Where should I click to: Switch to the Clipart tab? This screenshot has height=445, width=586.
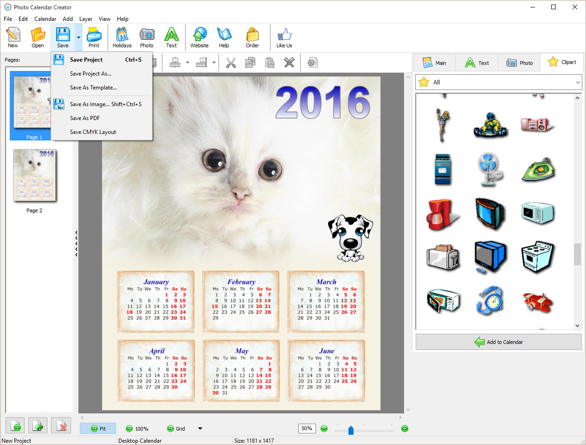(562, 62)
